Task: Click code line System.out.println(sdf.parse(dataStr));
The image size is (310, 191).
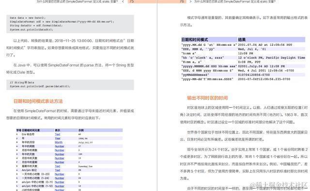Action: click(x=40, y=86)
